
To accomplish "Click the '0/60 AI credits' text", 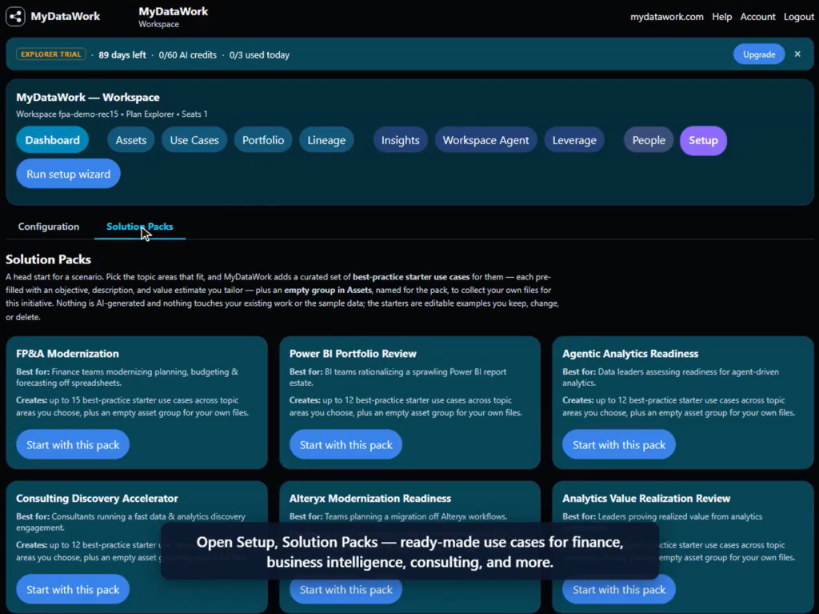I will [187, 55].
